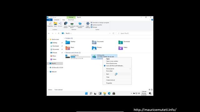Screen dimensions: 200x112
Task: Select the Local Disk (C:) drive
Action: (78, 57)
